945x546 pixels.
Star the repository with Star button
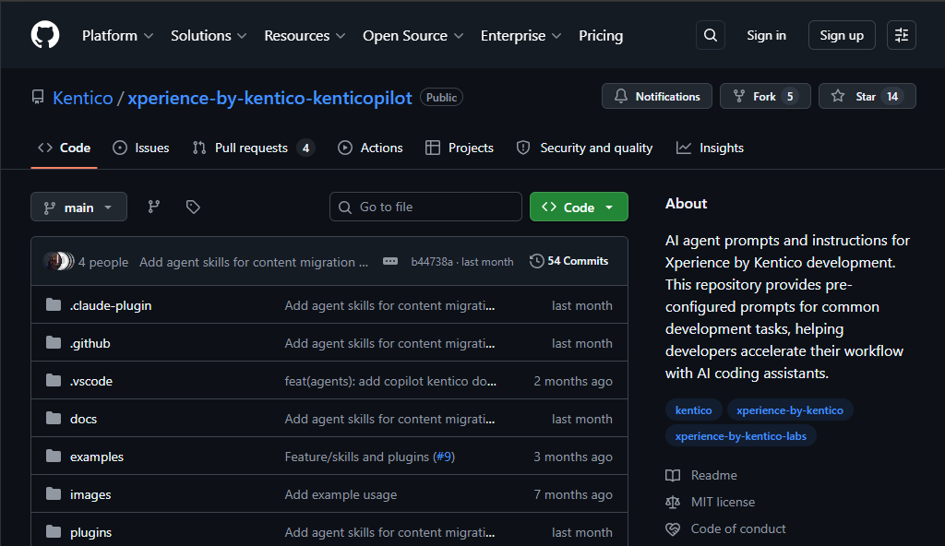click(867, 96)
